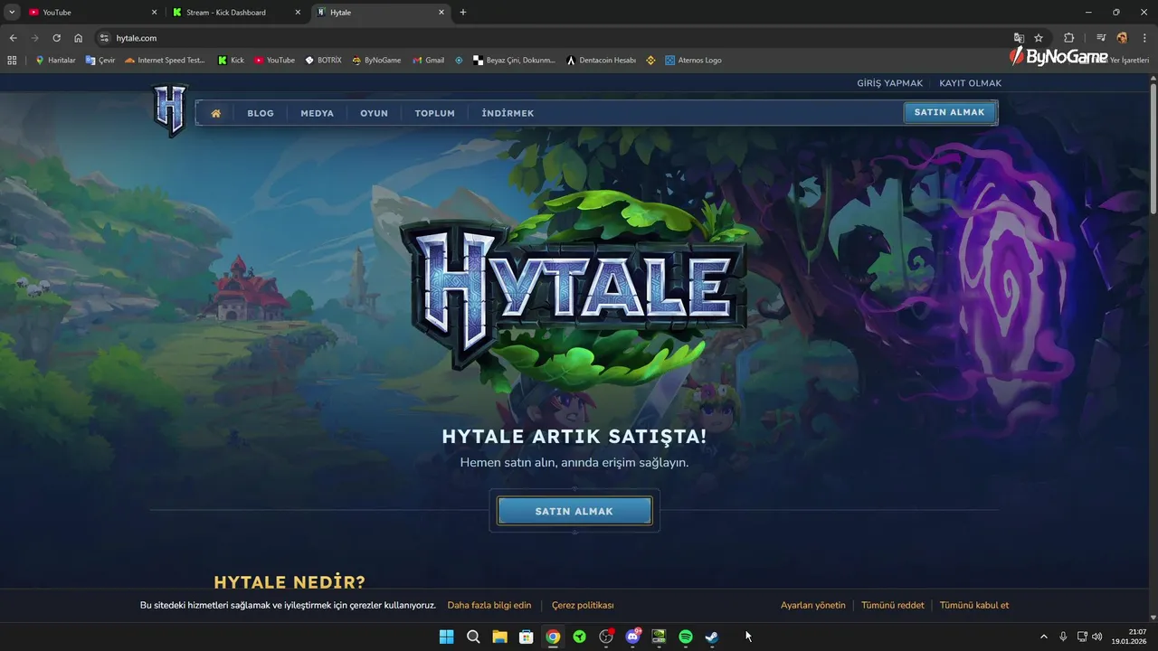Open the Gmail bookmark

[429, 61]
